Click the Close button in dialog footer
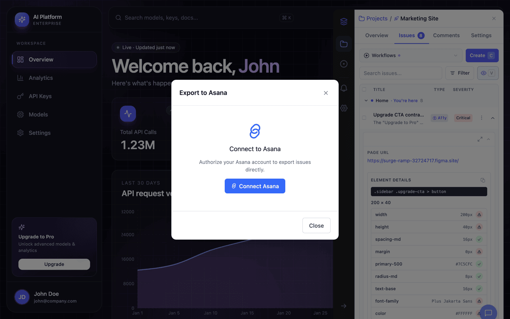 point(316,226)
